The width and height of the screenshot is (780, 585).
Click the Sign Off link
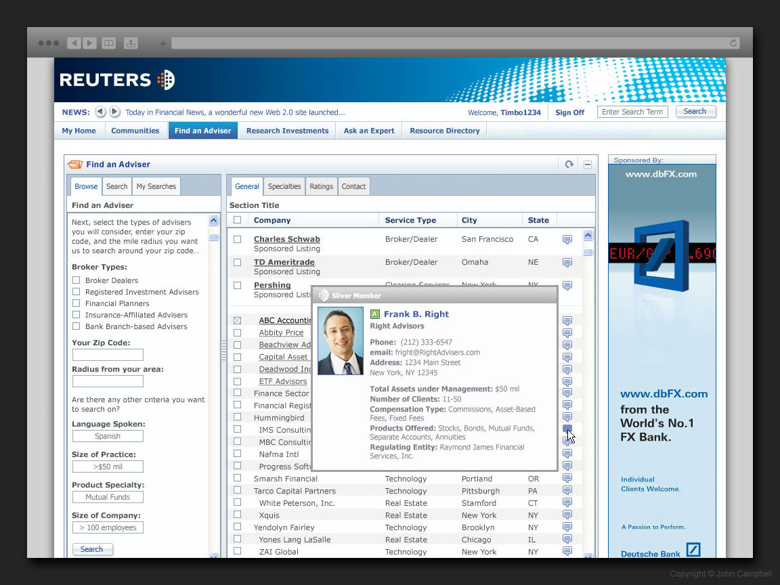coord(569,112)
